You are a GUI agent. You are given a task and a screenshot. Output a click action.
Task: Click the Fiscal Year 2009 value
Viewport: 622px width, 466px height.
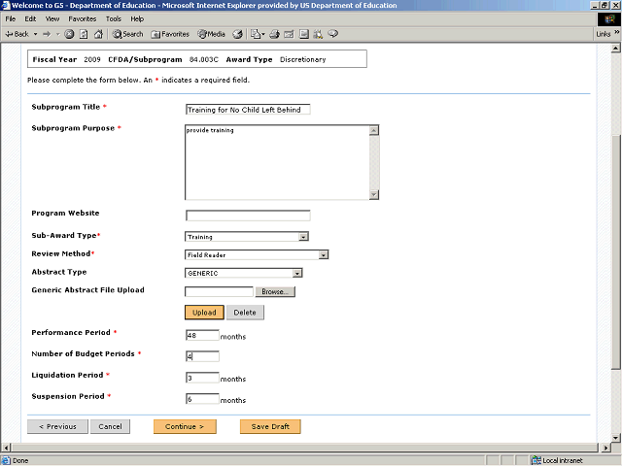pos(92,59)
